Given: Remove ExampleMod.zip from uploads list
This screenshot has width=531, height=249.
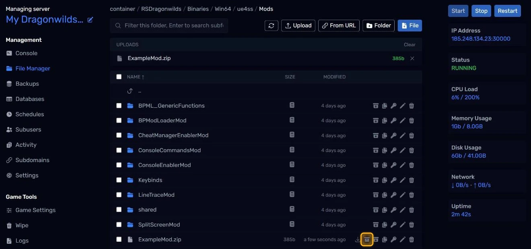Looking at the screenshot, I should click(x=412, y=58).
